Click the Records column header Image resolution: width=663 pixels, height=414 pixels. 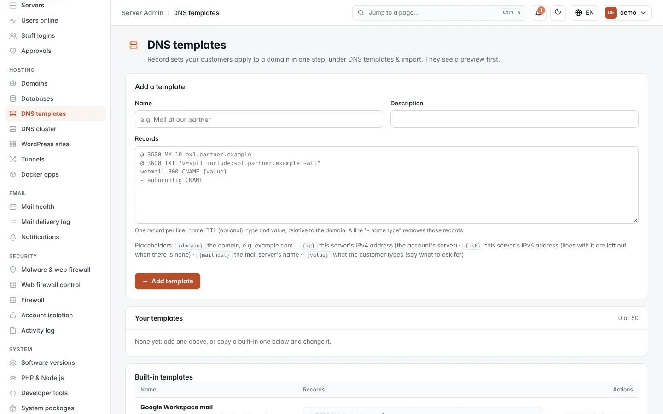click(314, 390)
